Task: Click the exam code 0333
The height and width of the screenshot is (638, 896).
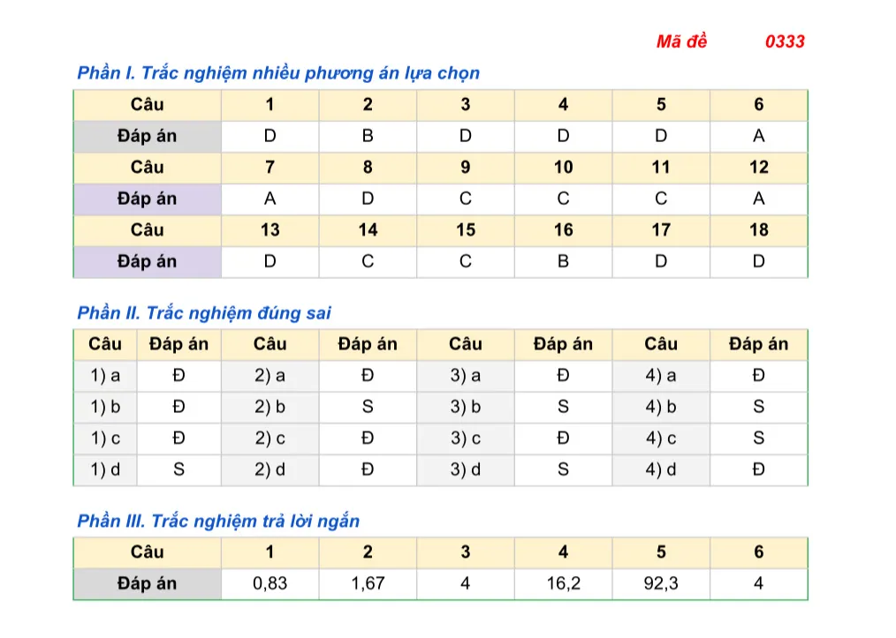Action: (785, 41)
